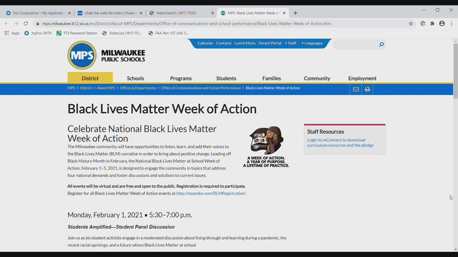Click the green circular extension icon
Viewport: 458px width, 257px height.
423,24
